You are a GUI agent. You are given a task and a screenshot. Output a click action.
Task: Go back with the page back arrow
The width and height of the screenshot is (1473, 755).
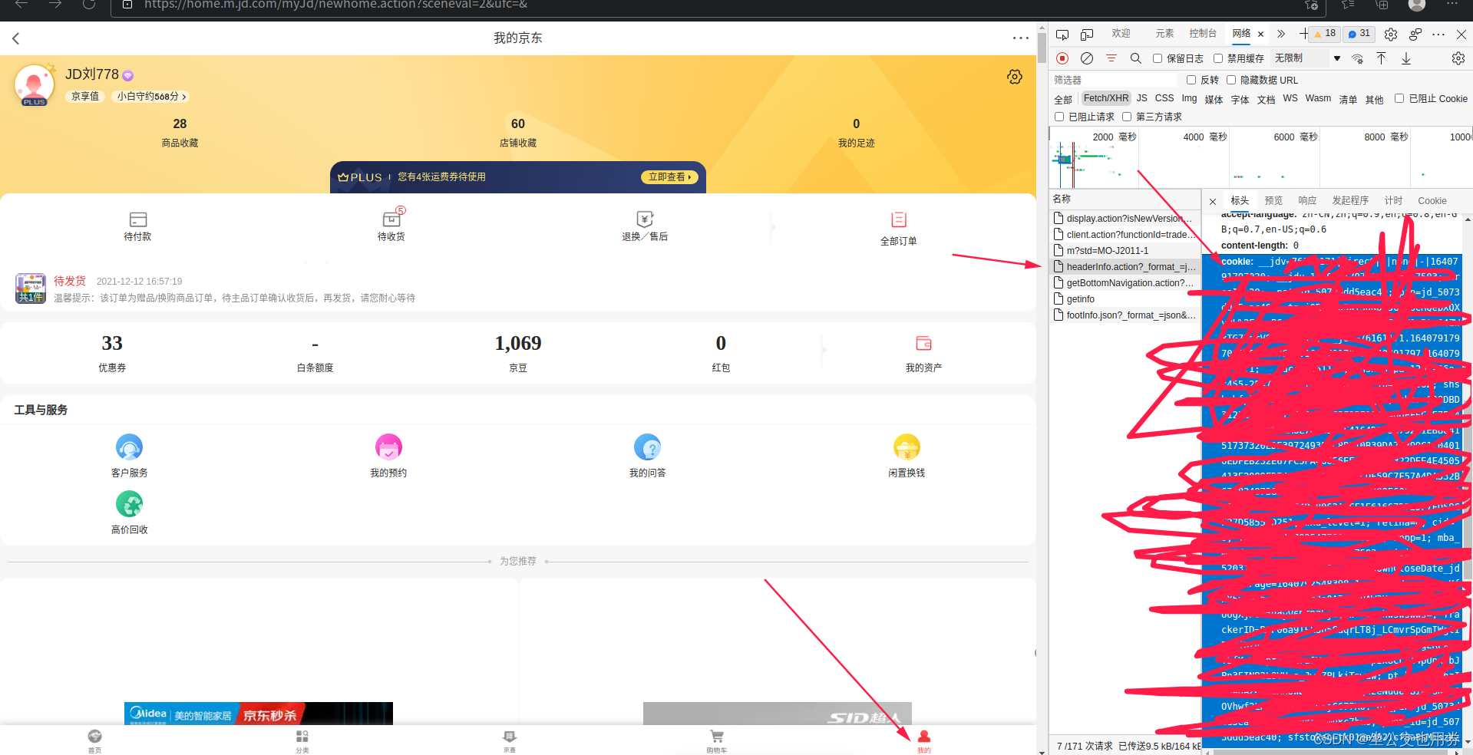point(16,38)
